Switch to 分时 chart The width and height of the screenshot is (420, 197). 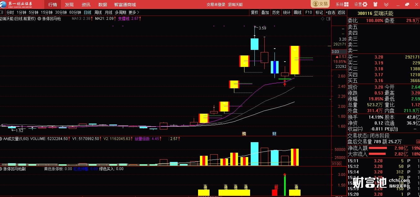point(10,12)
